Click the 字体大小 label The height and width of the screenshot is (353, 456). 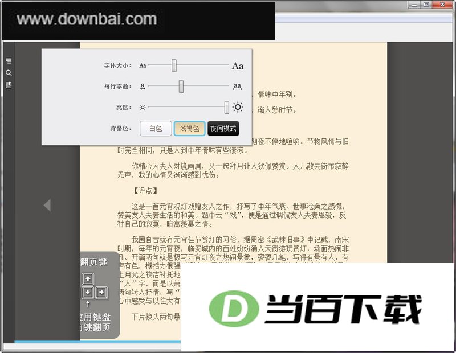tap(118, 65)
